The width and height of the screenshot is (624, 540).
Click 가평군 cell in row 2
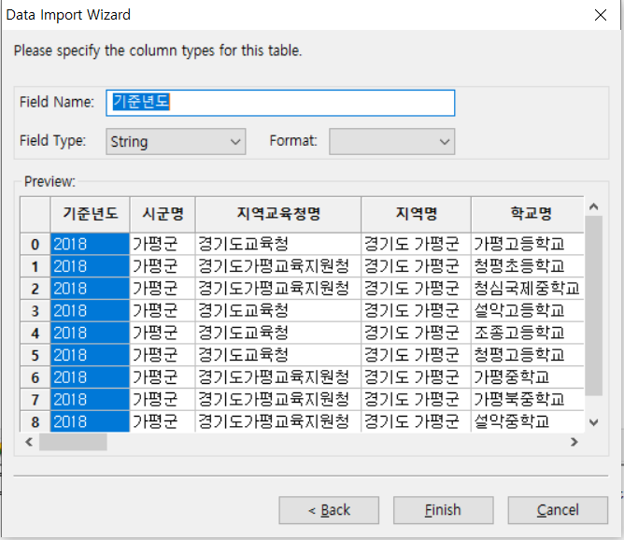(163, 289)
